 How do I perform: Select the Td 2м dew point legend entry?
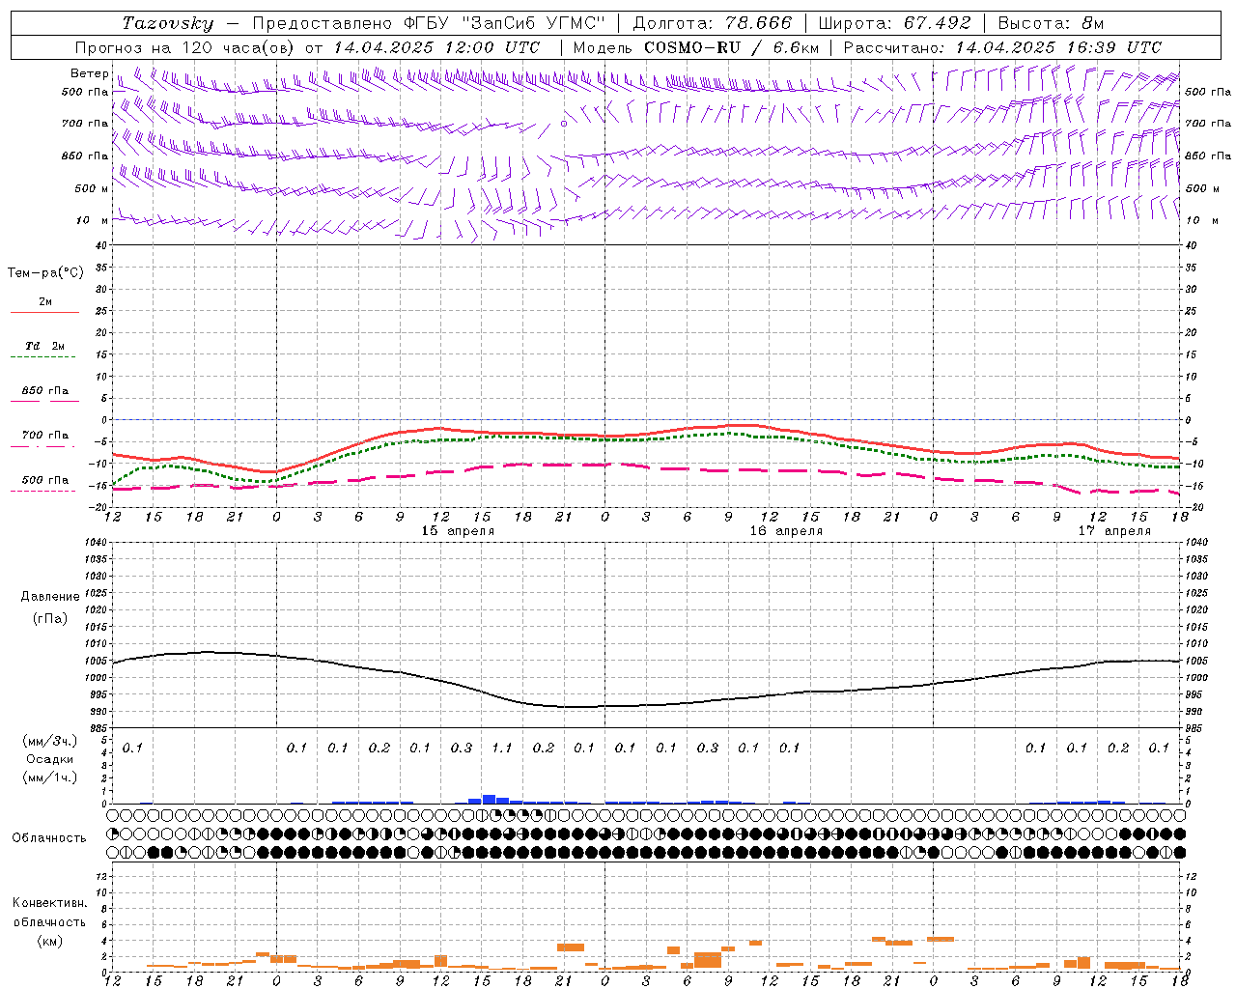click(45, 346)
